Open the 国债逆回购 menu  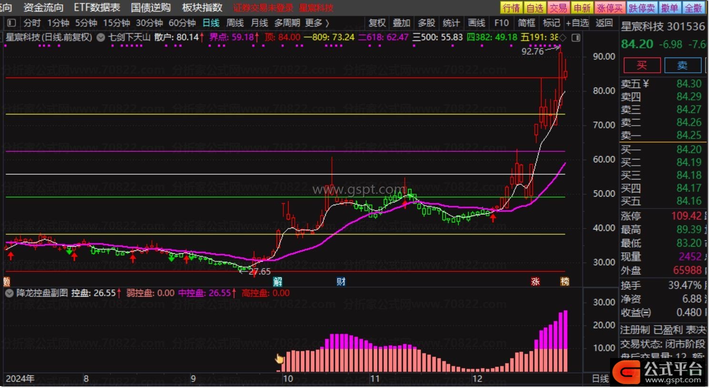(x=150, y=8)
